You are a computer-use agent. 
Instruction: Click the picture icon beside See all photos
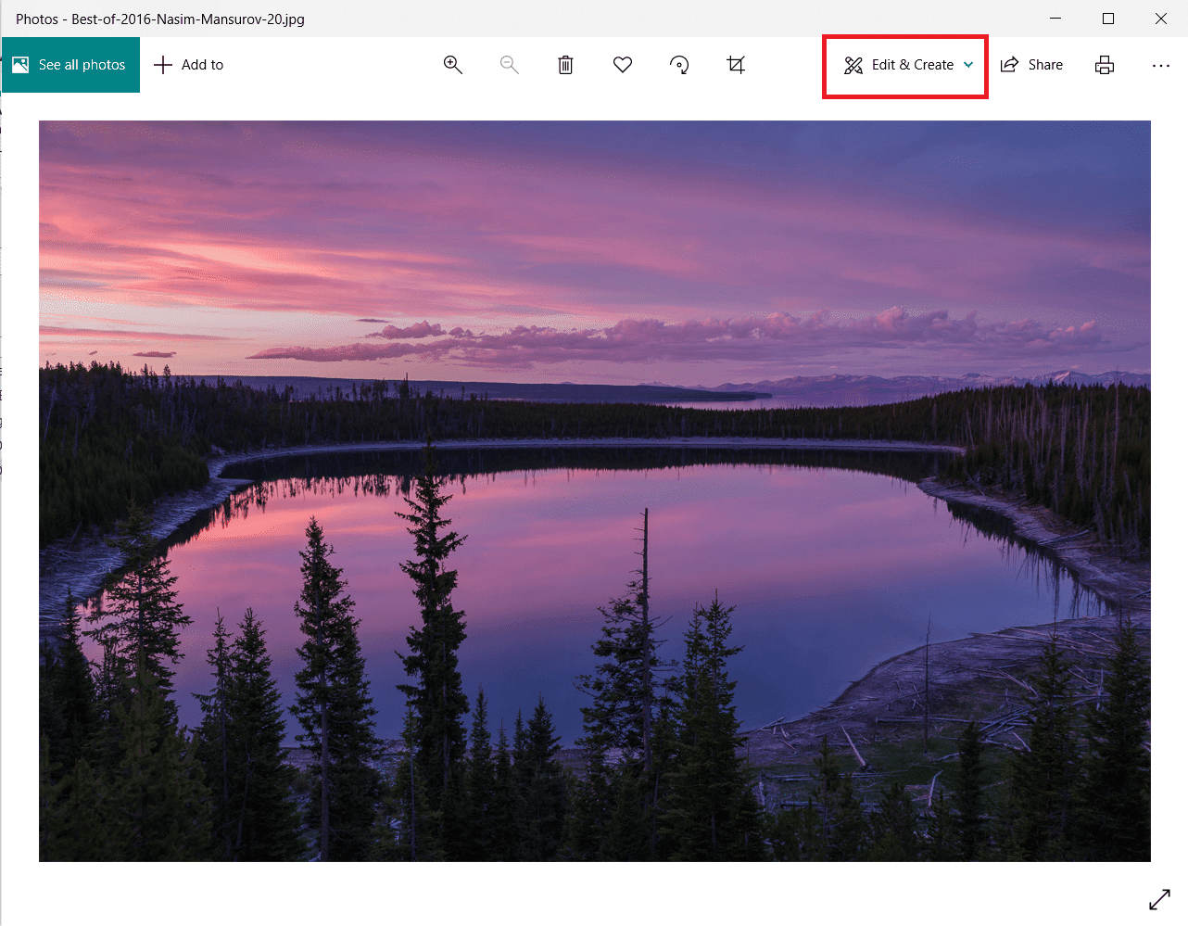click(x=20, y=65)
